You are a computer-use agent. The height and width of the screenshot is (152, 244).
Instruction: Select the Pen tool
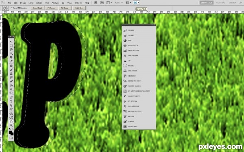pos(11,98)
